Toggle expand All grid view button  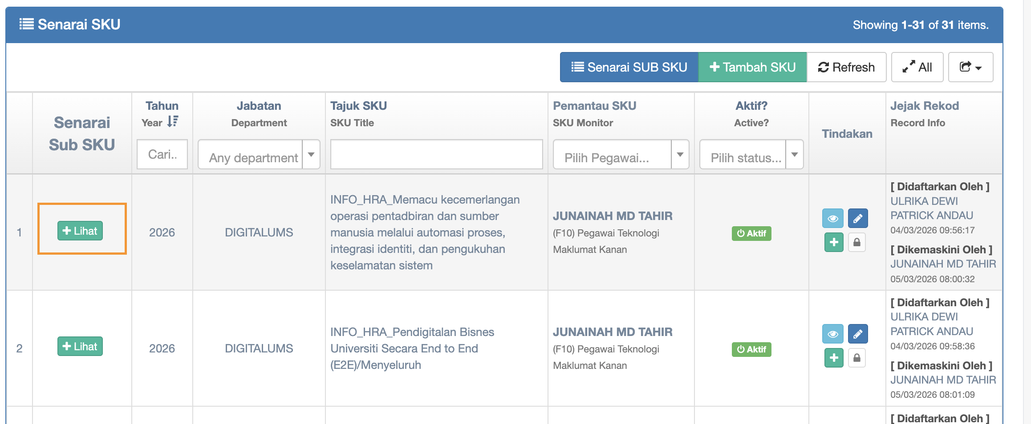(917, 67)
